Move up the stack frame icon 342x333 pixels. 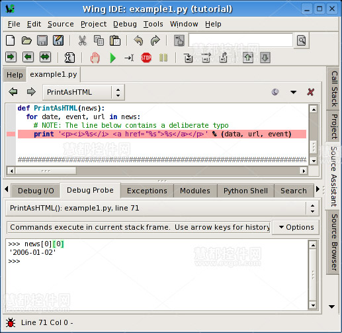248,58
